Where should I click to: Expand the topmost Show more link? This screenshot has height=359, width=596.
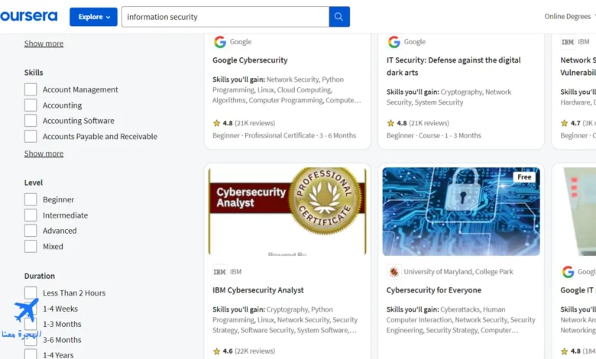pos(44,44)
